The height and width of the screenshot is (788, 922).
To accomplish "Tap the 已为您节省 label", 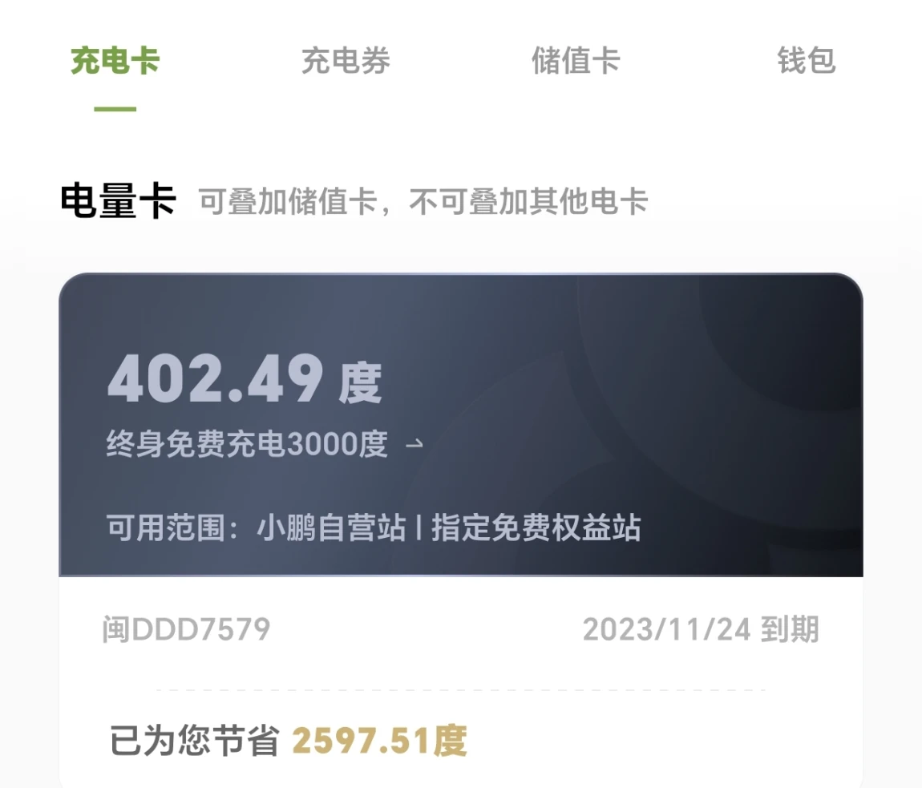I will tap(194, 741).
